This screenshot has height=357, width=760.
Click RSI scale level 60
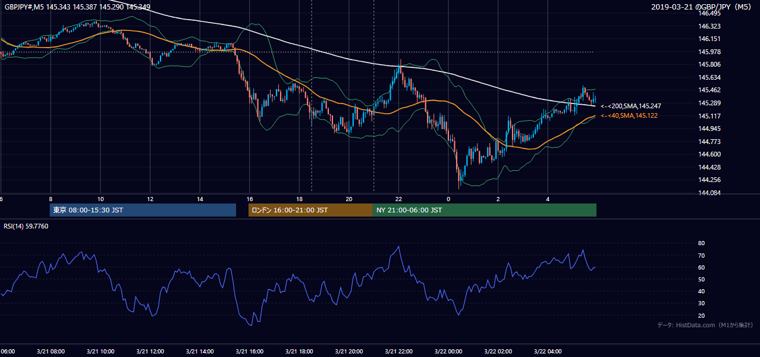coord(701,267)
